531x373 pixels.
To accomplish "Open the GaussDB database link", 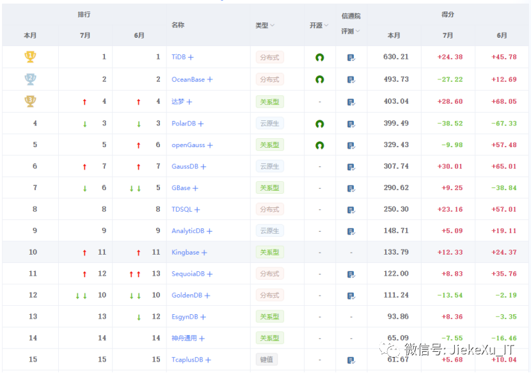I will (184, 166).
